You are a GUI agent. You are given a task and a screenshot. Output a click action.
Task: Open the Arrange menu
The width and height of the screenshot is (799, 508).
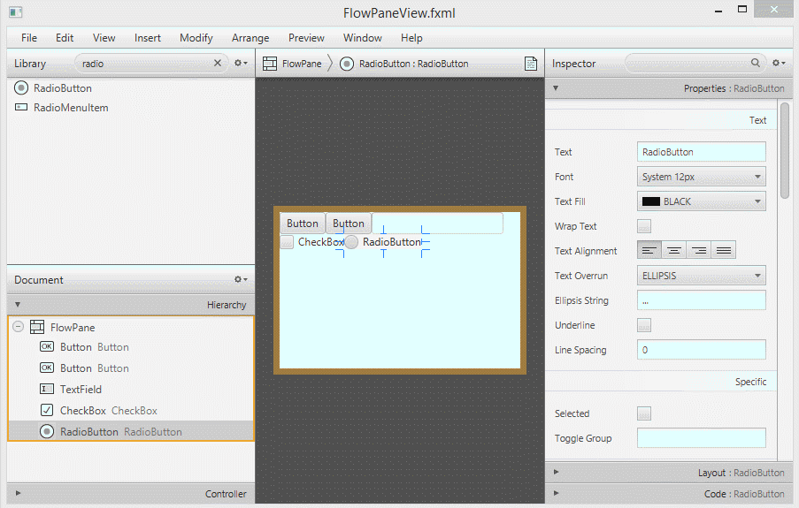tap(250, 38)
